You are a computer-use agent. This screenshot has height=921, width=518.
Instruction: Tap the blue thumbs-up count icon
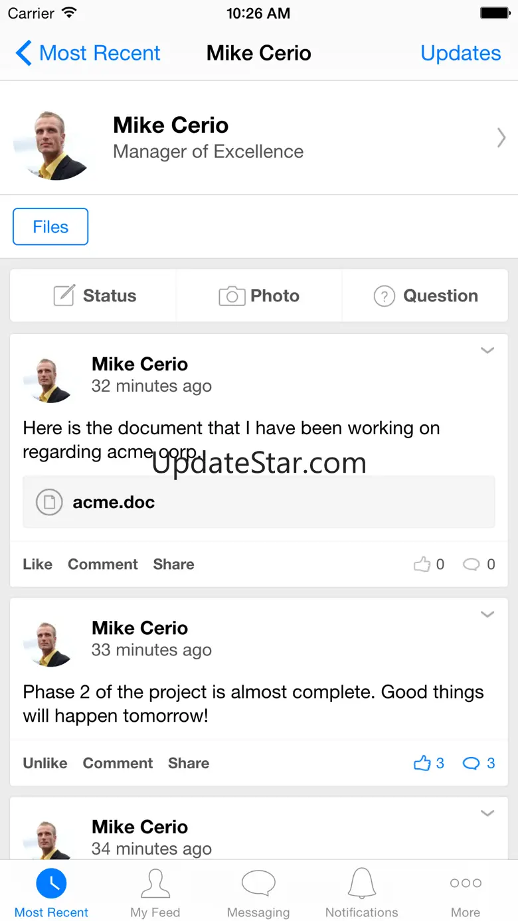[x=422, y=763]
